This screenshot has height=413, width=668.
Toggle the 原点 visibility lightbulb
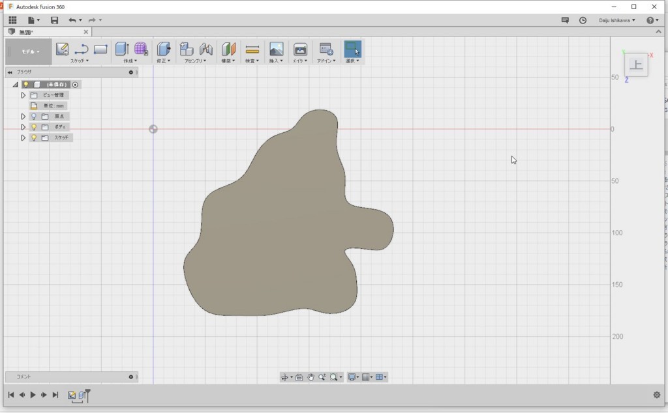[x=34, y=116]
